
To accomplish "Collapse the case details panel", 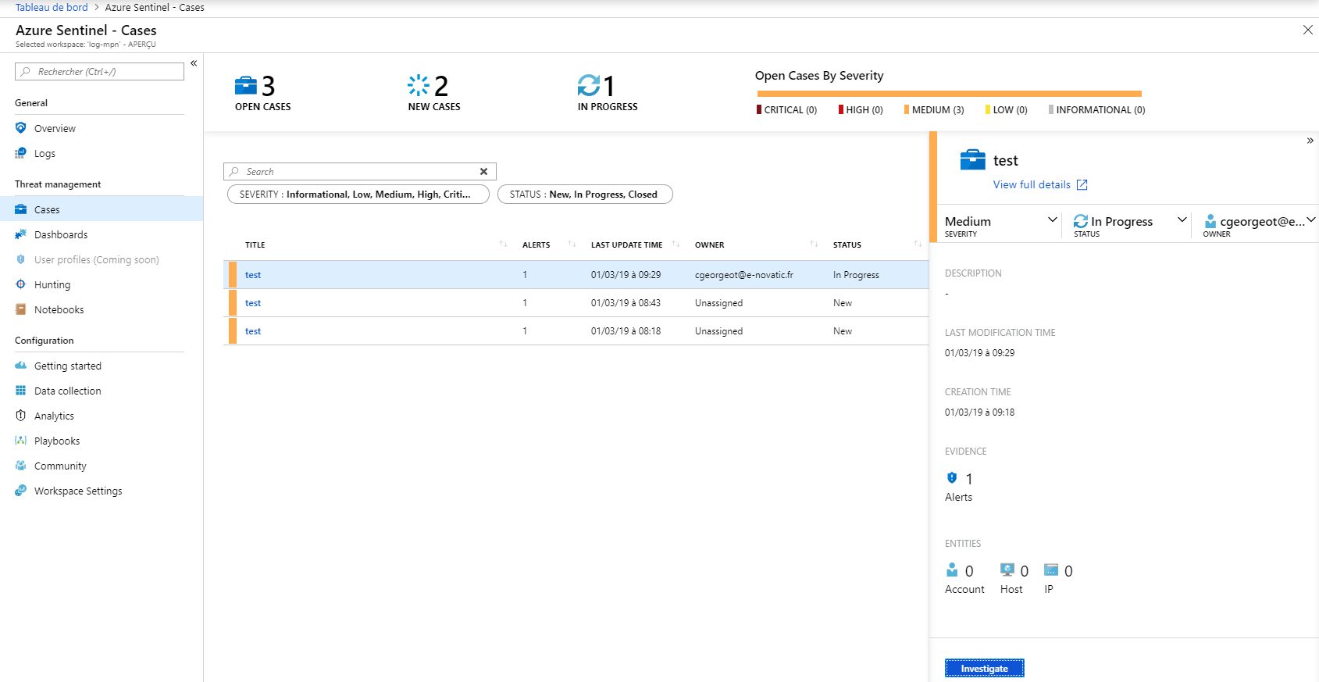I will coord(1310,141).
